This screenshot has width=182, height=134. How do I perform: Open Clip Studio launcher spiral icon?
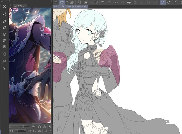[x=72, y=2]
